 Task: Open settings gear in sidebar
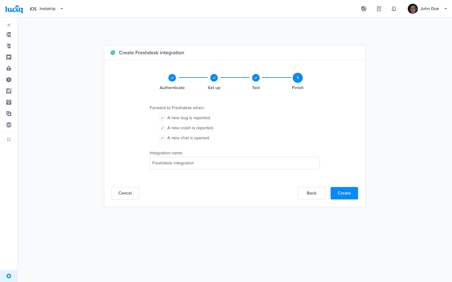9,276
